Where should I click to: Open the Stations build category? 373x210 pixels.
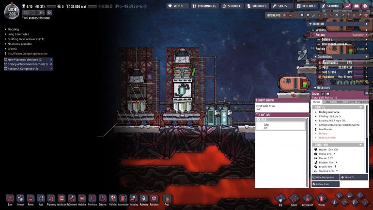pyautogui.click(x=103, y=198)
